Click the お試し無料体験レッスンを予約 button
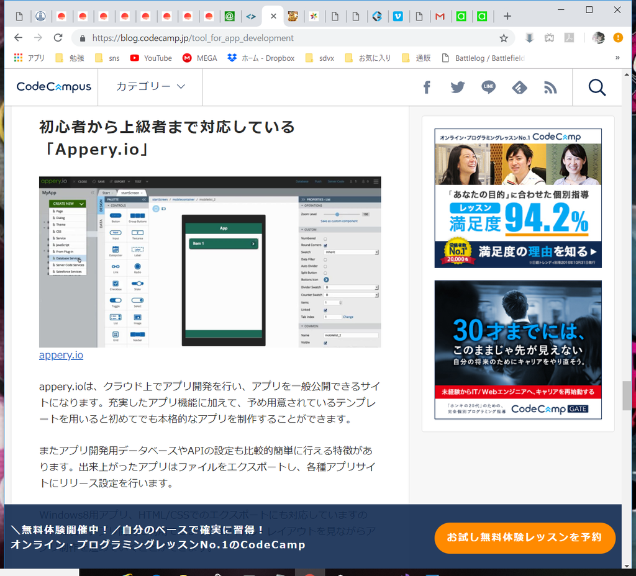Viewport: 636px width, 576px height. click(524, 538)
